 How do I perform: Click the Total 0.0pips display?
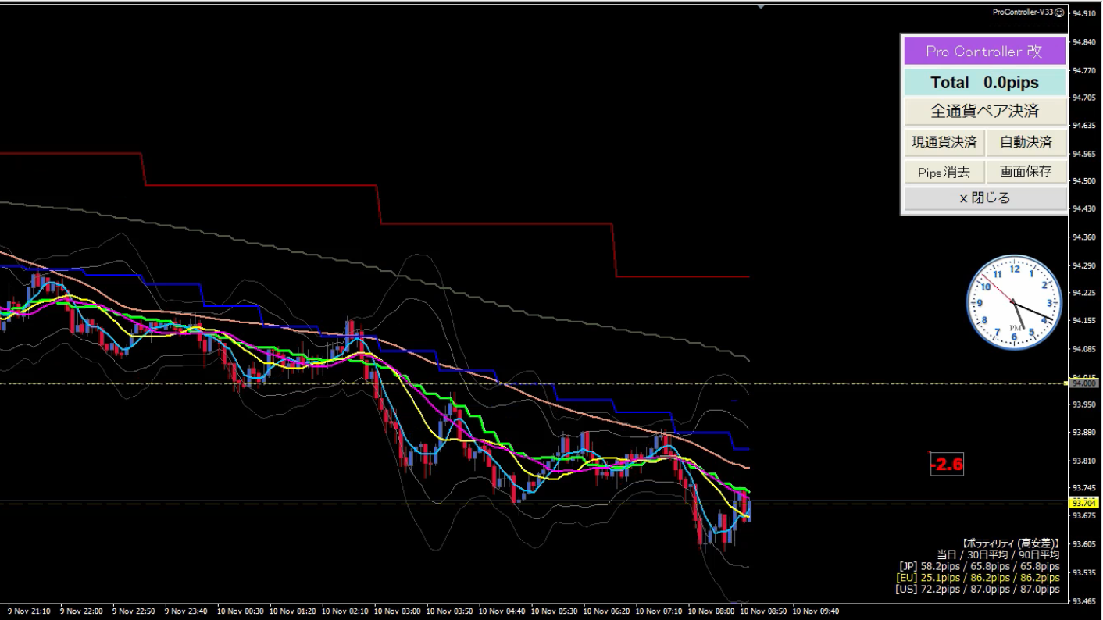pyautogui.click(x=984, y=82)
